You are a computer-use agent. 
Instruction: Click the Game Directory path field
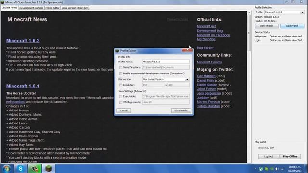pos(166,67)
